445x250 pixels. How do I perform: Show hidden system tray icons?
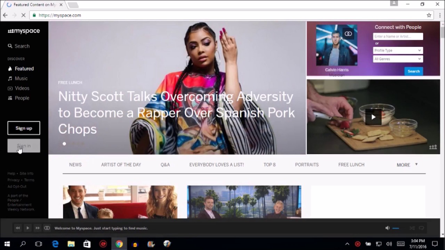click(x=347, y=244)
